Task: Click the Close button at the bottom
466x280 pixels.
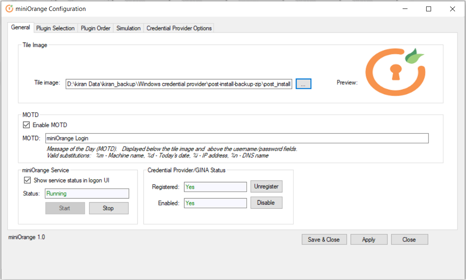Action: pos(410,239)
